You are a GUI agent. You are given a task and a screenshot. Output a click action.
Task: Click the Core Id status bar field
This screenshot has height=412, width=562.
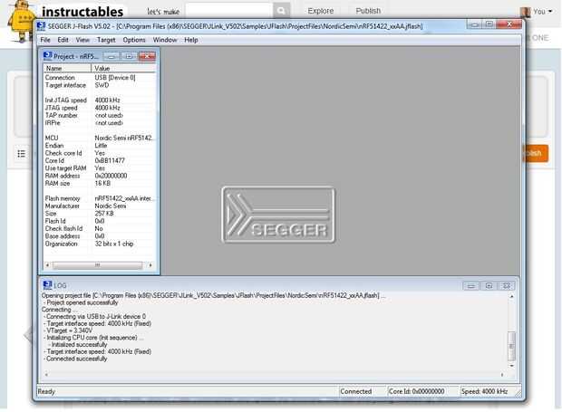click(422, 391)
